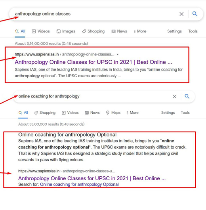Image resolution: width=206 pixels, height=210 pixels.
Task: Open the Images tab
Action: point(66,31)
